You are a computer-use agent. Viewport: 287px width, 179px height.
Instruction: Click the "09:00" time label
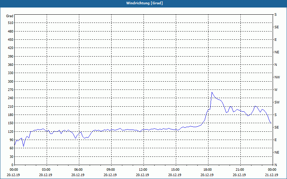pyautogui.click(x=112, y=169)
